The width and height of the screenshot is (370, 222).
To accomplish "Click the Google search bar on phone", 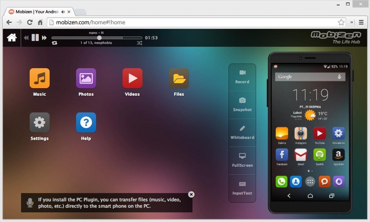I will [x=310, y=77].
